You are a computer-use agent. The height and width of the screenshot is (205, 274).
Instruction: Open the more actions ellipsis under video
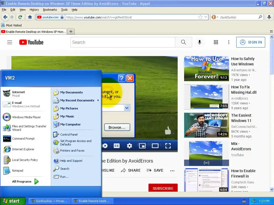coord(172,171)
